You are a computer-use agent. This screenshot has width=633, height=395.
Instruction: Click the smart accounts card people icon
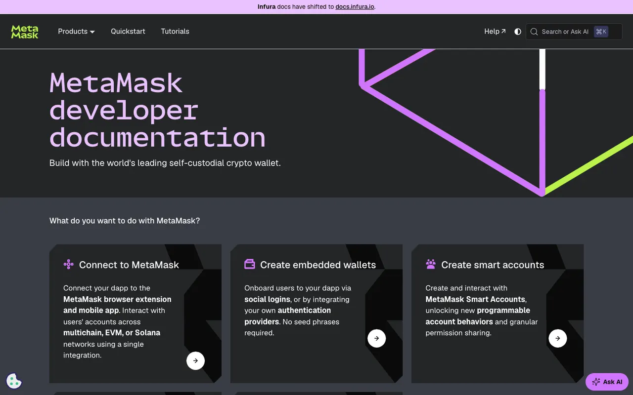click(431, 264)
